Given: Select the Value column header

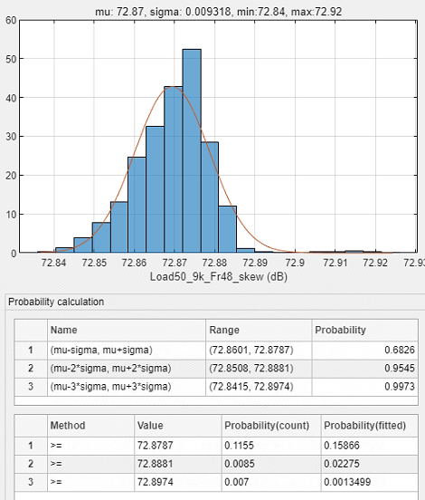Looking at the screenshot, I should tap(178, 426).
